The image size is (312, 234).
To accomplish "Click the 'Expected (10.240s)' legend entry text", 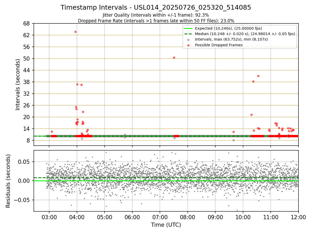I will 229,28.
